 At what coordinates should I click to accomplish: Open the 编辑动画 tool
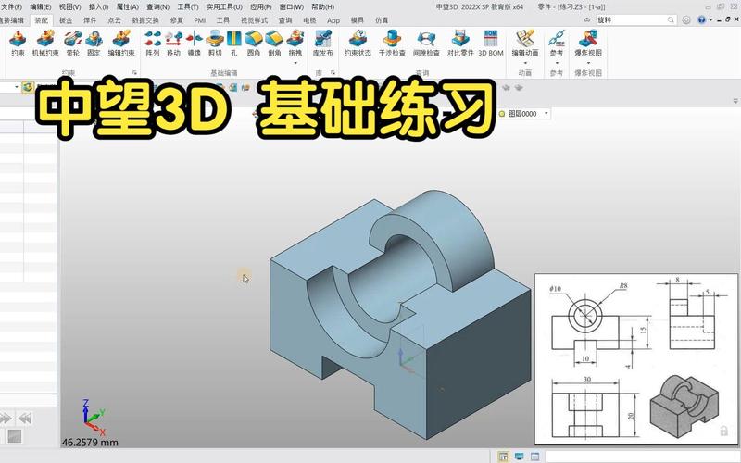tap(525, 44)
